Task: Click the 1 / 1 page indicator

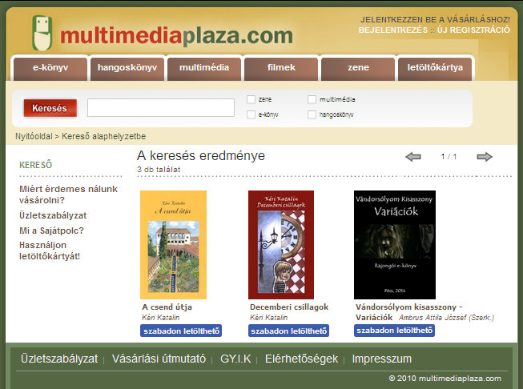Action: 449,156
